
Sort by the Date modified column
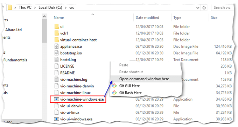click(147, 18)
